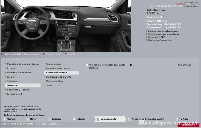
Task: Open Equipamiento seleccionado link
Action: click(x=164, y=31)
